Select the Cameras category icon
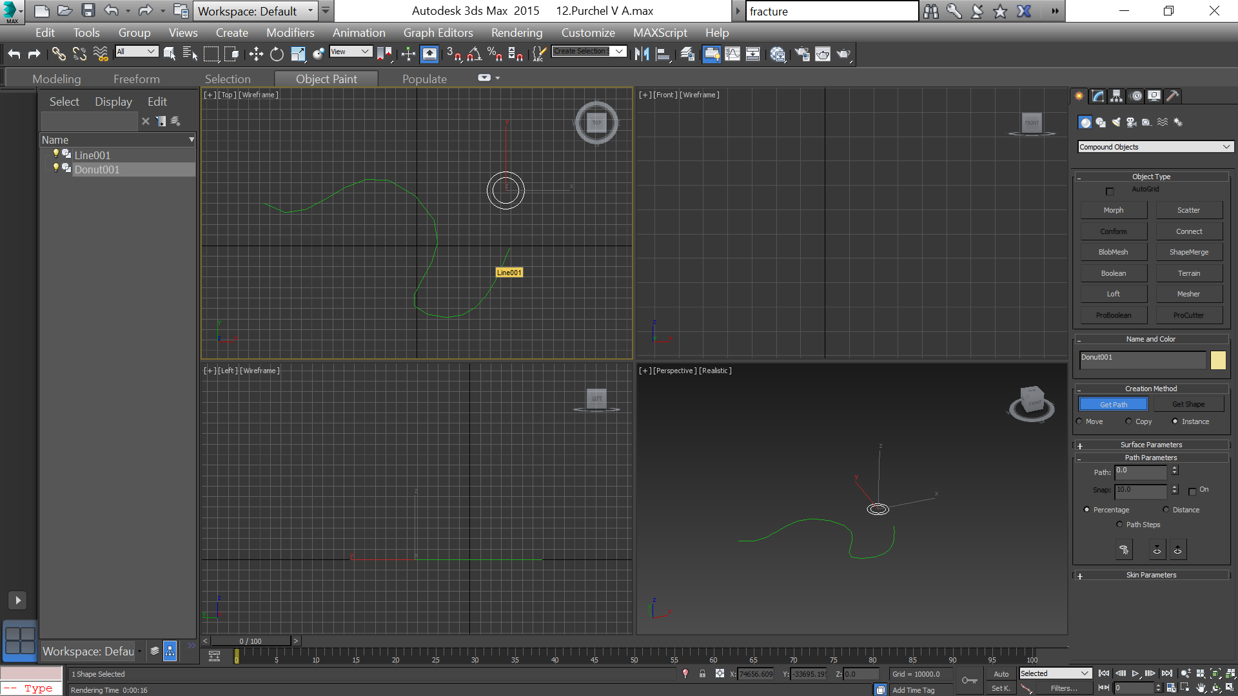The width and height of the screenshot is (1238, 696). [1132, 122]
